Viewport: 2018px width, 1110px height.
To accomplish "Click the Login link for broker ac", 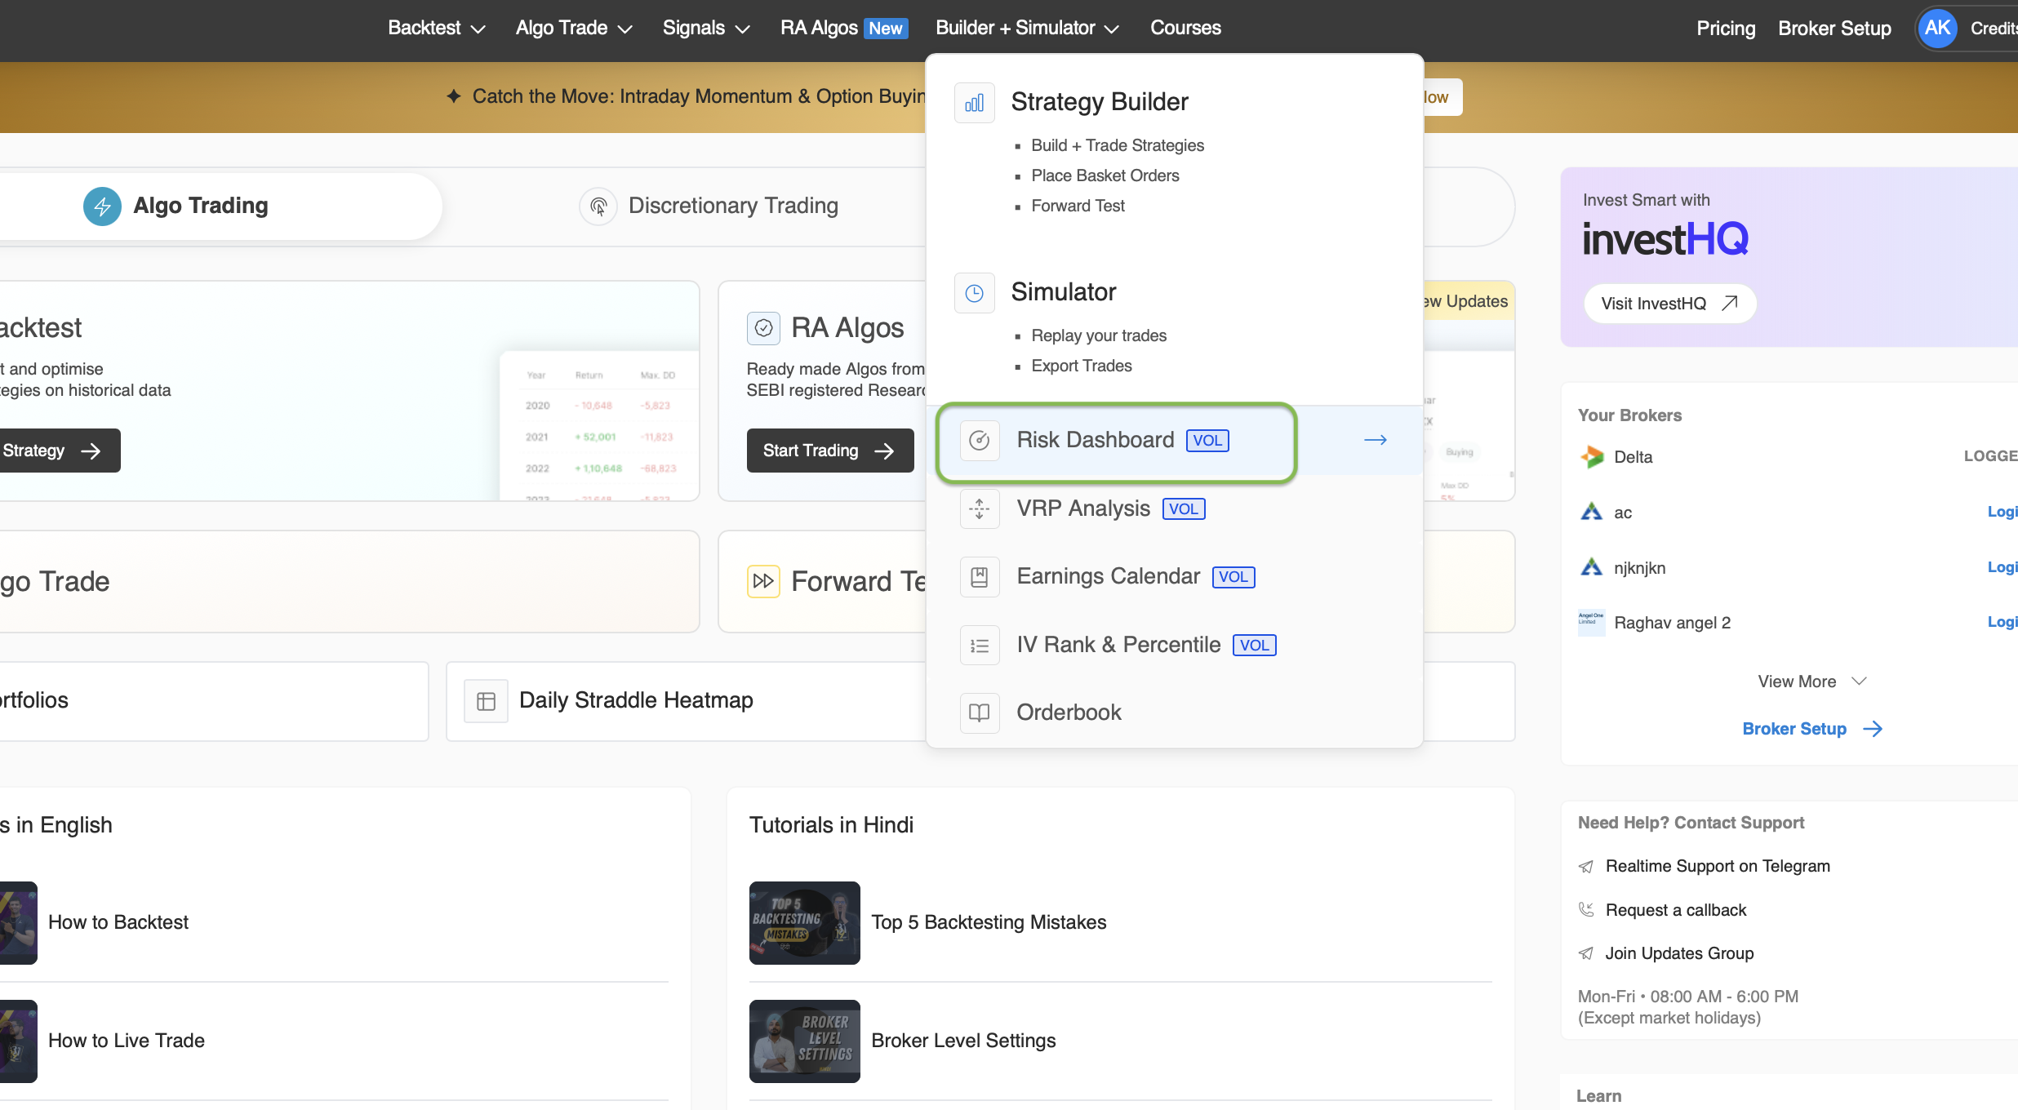I will 2002,512.
